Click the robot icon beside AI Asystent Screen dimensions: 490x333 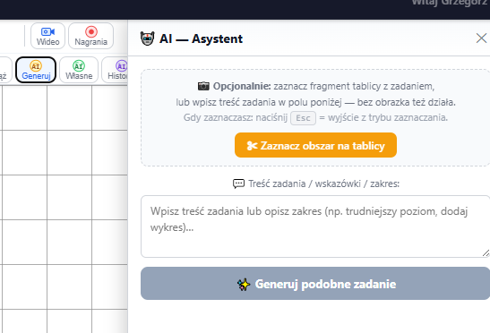[147, 38]
